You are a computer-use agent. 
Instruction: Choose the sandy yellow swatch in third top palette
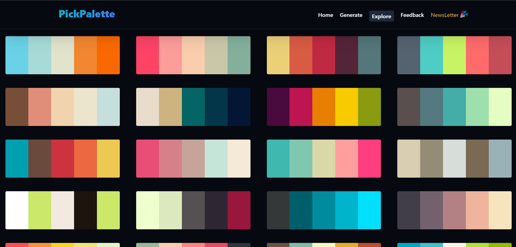pyautogui.click(x=278, y=55)
